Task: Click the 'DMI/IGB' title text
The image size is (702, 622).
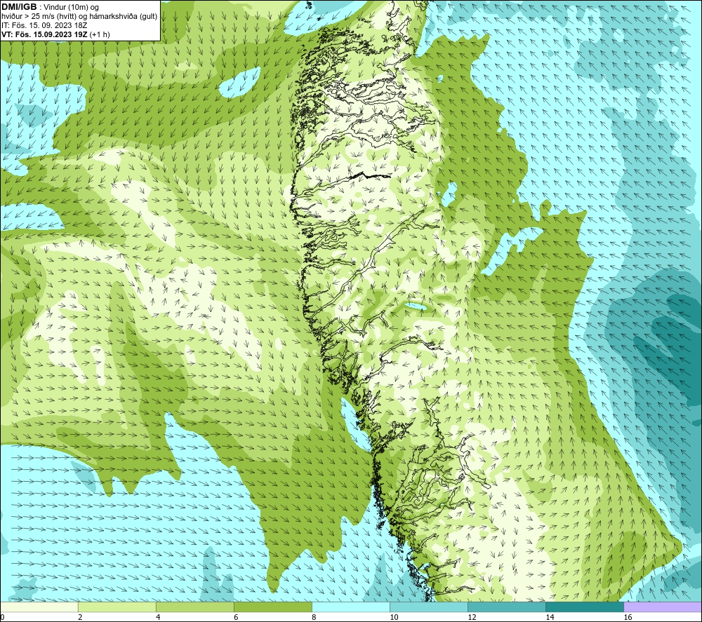Action: pyautogui.click(x=19, y=7)
